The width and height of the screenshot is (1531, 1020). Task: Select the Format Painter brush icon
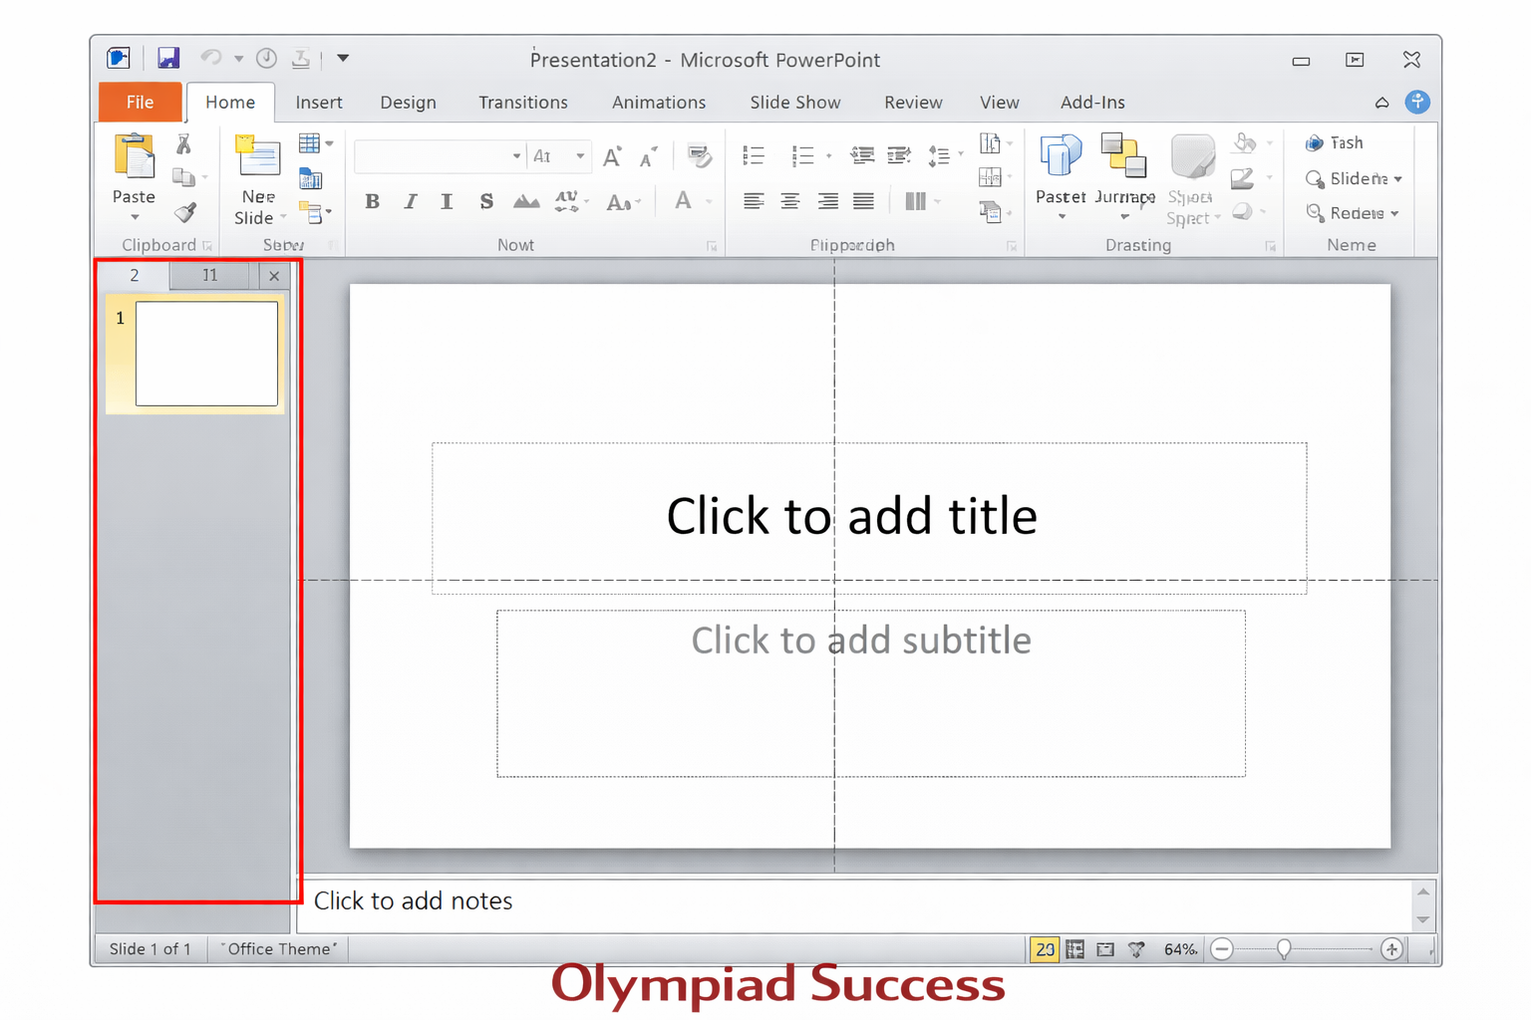point(185,212)
